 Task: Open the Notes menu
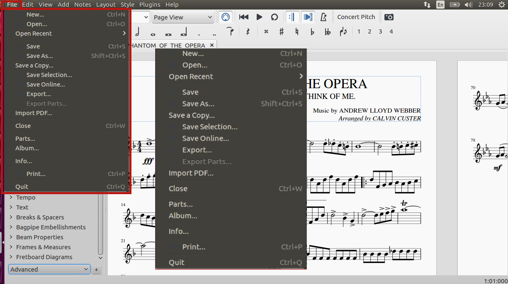83,5
